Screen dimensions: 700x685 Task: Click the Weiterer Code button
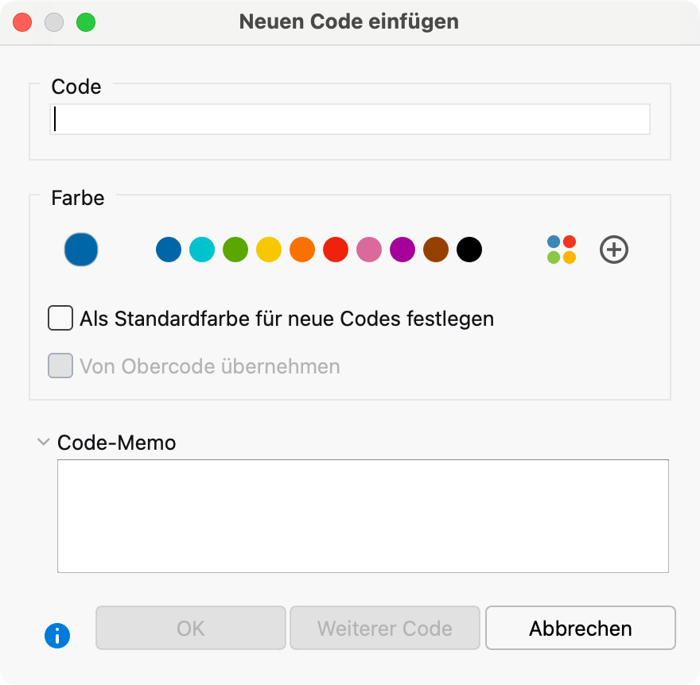coord(384,628)
